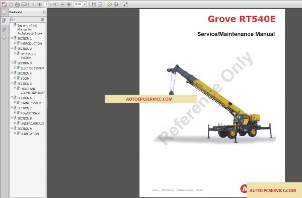Select the SECTION 1 bookmark label
Image resolution: width=302 pixels, height=198 pixels.
coord(25,39)
